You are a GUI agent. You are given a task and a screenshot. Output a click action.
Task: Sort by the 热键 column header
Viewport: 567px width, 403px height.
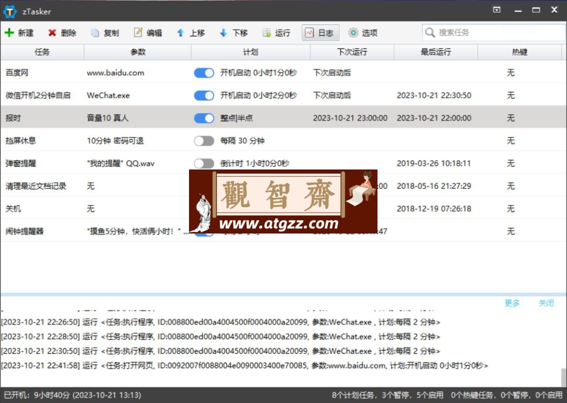[x=520, y=52]
